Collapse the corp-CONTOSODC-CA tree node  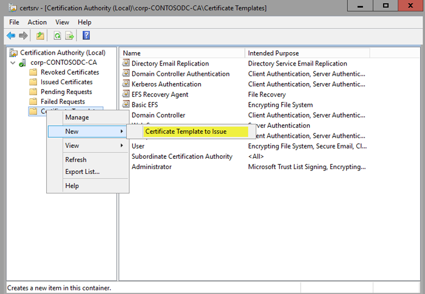click(x=13, y=62)
